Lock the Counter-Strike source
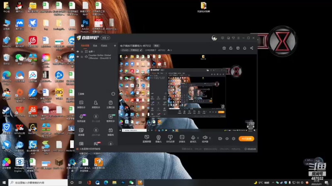Screen dimensions: 332x186 [82, 57]
